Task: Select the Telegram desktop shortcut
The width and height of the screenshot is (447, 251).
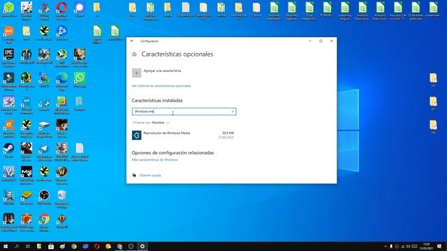Action: (x=44, y=152)
